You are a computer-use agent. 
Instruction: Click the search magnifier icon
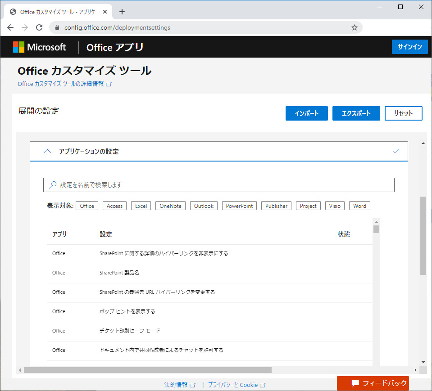point(53,184)
